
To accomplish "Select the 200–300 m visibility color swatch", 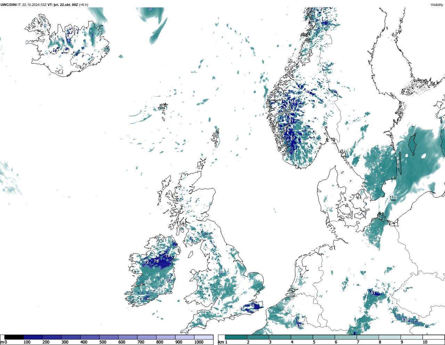I will 52,337.
